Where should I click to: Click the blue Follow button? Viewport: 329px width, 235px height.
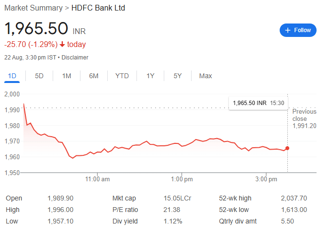[298, 30]
